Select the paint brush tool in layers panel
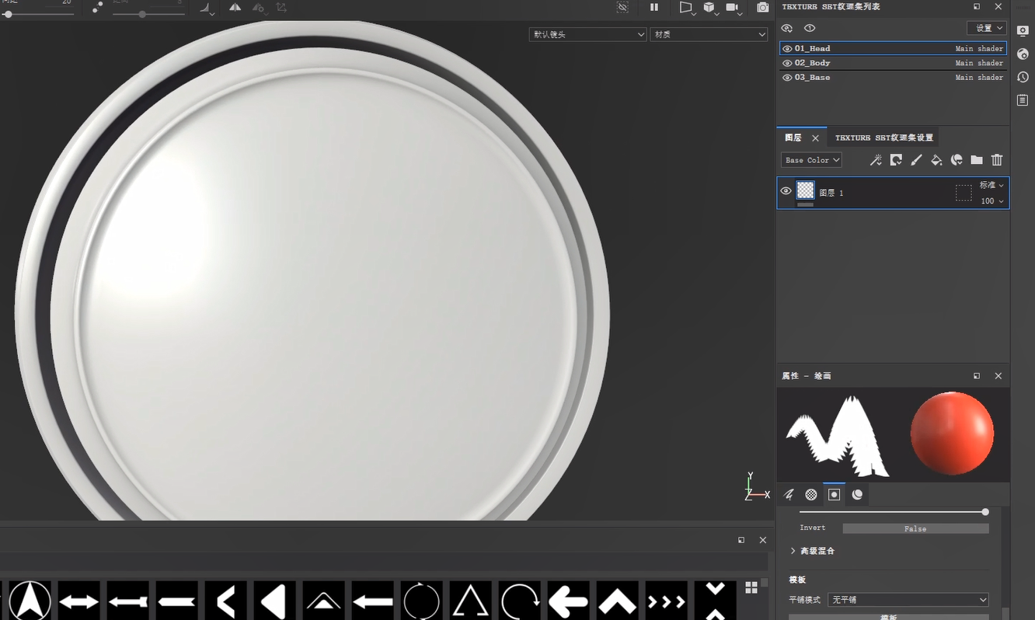 point(916,159)
